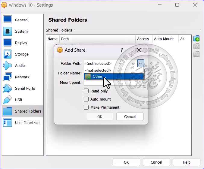Screen dimensions: 204x169
Task: Click the question mark in Add Share title
Action: (x=122, y=50)
